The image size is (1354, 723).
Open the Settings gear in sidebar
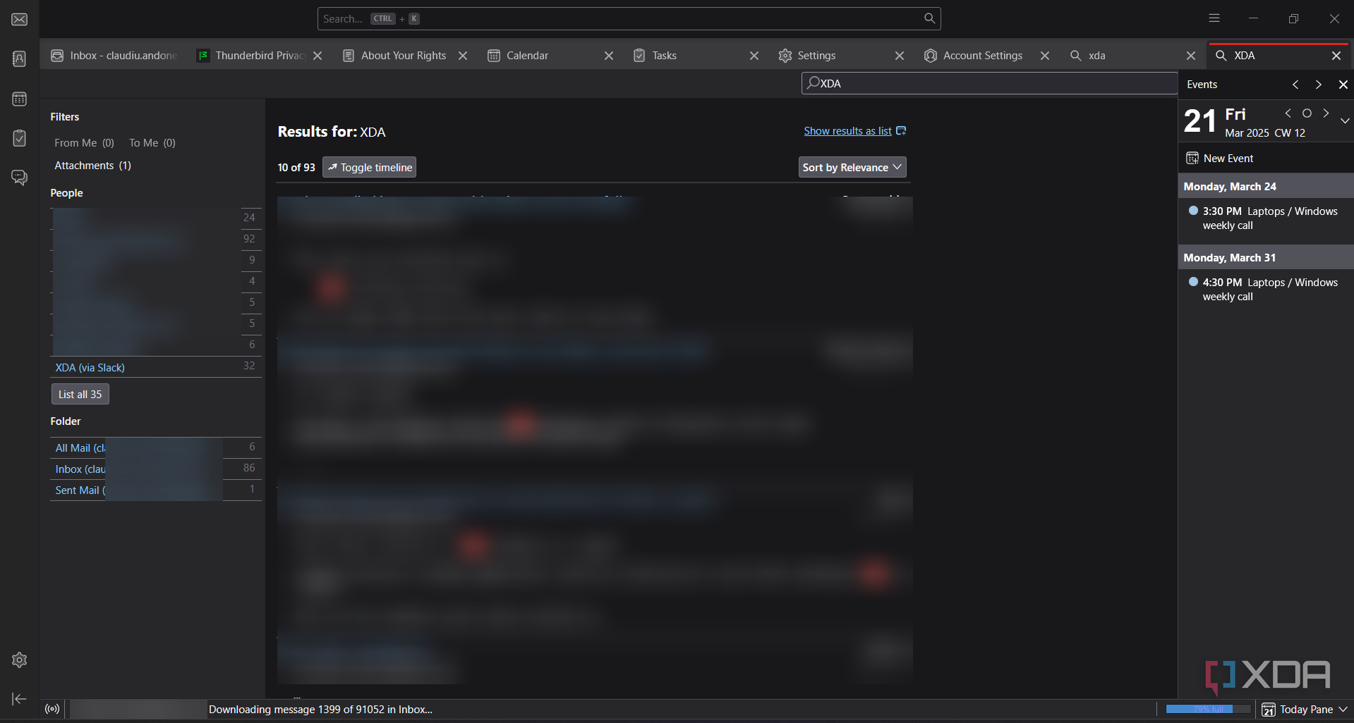coord(19,660)
